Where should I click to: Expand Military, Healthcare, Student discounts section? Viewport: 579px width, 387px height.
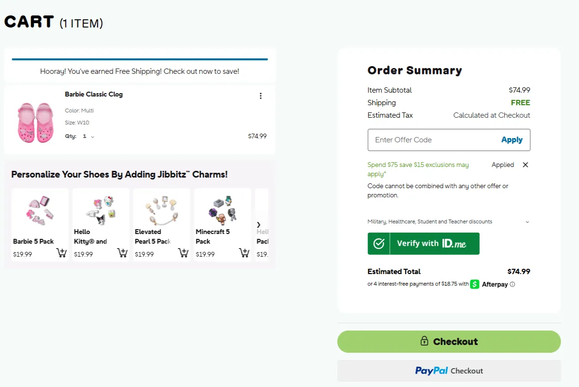527,221
